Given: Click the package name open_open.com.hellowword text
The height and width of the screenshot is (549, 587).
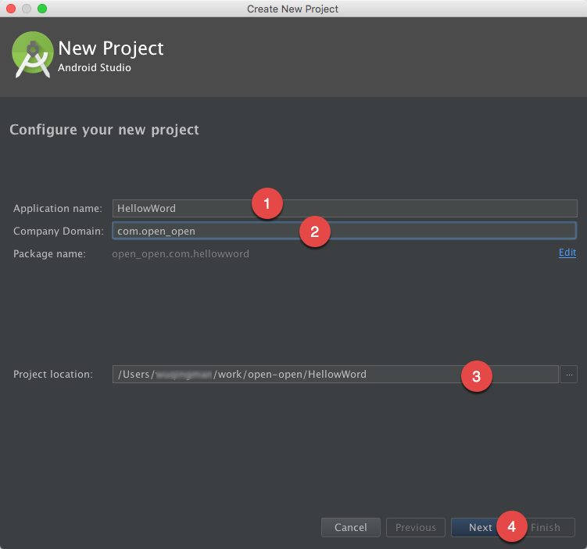Looking at the screenshot, I should click(x=181, y=253).
